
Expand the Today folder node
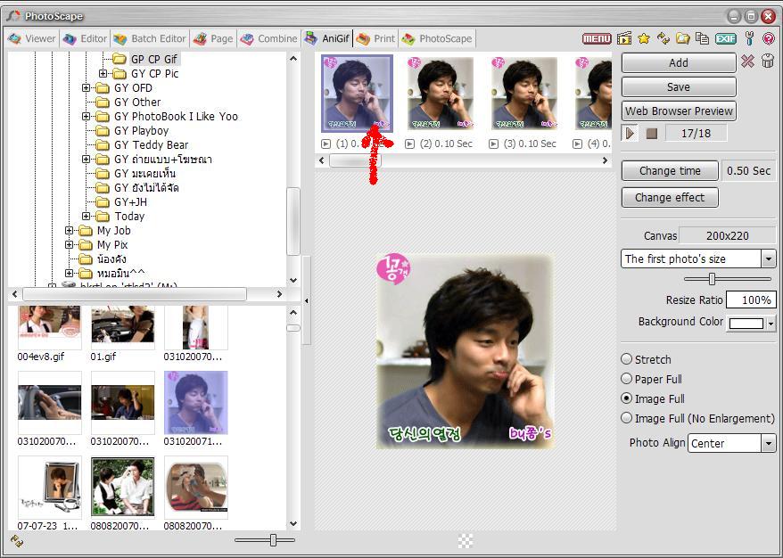click(x=86, y=216)
